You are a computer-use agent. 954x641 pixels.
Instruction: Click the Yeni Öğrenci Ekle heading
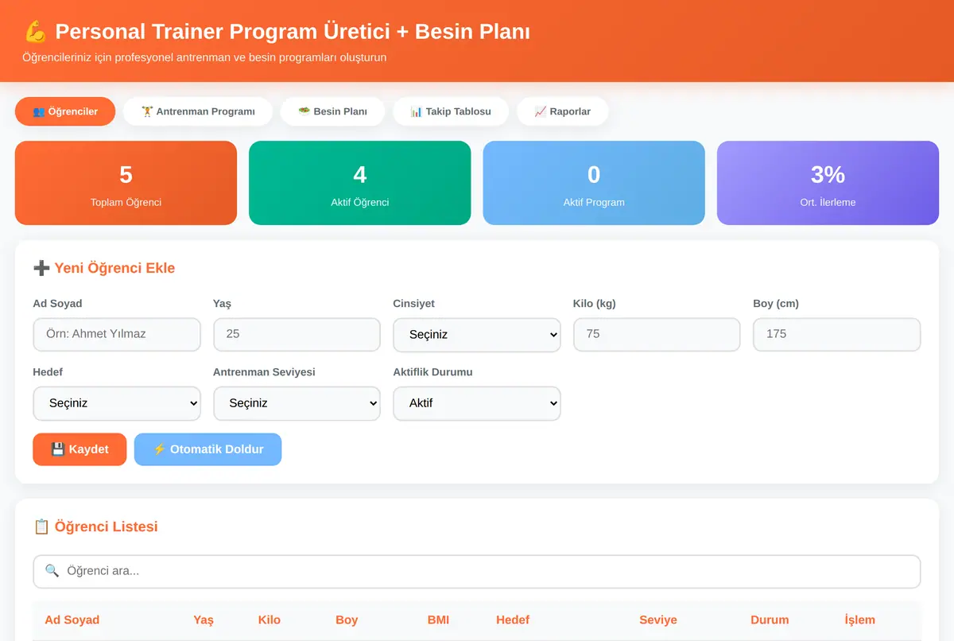pos(114,268)
